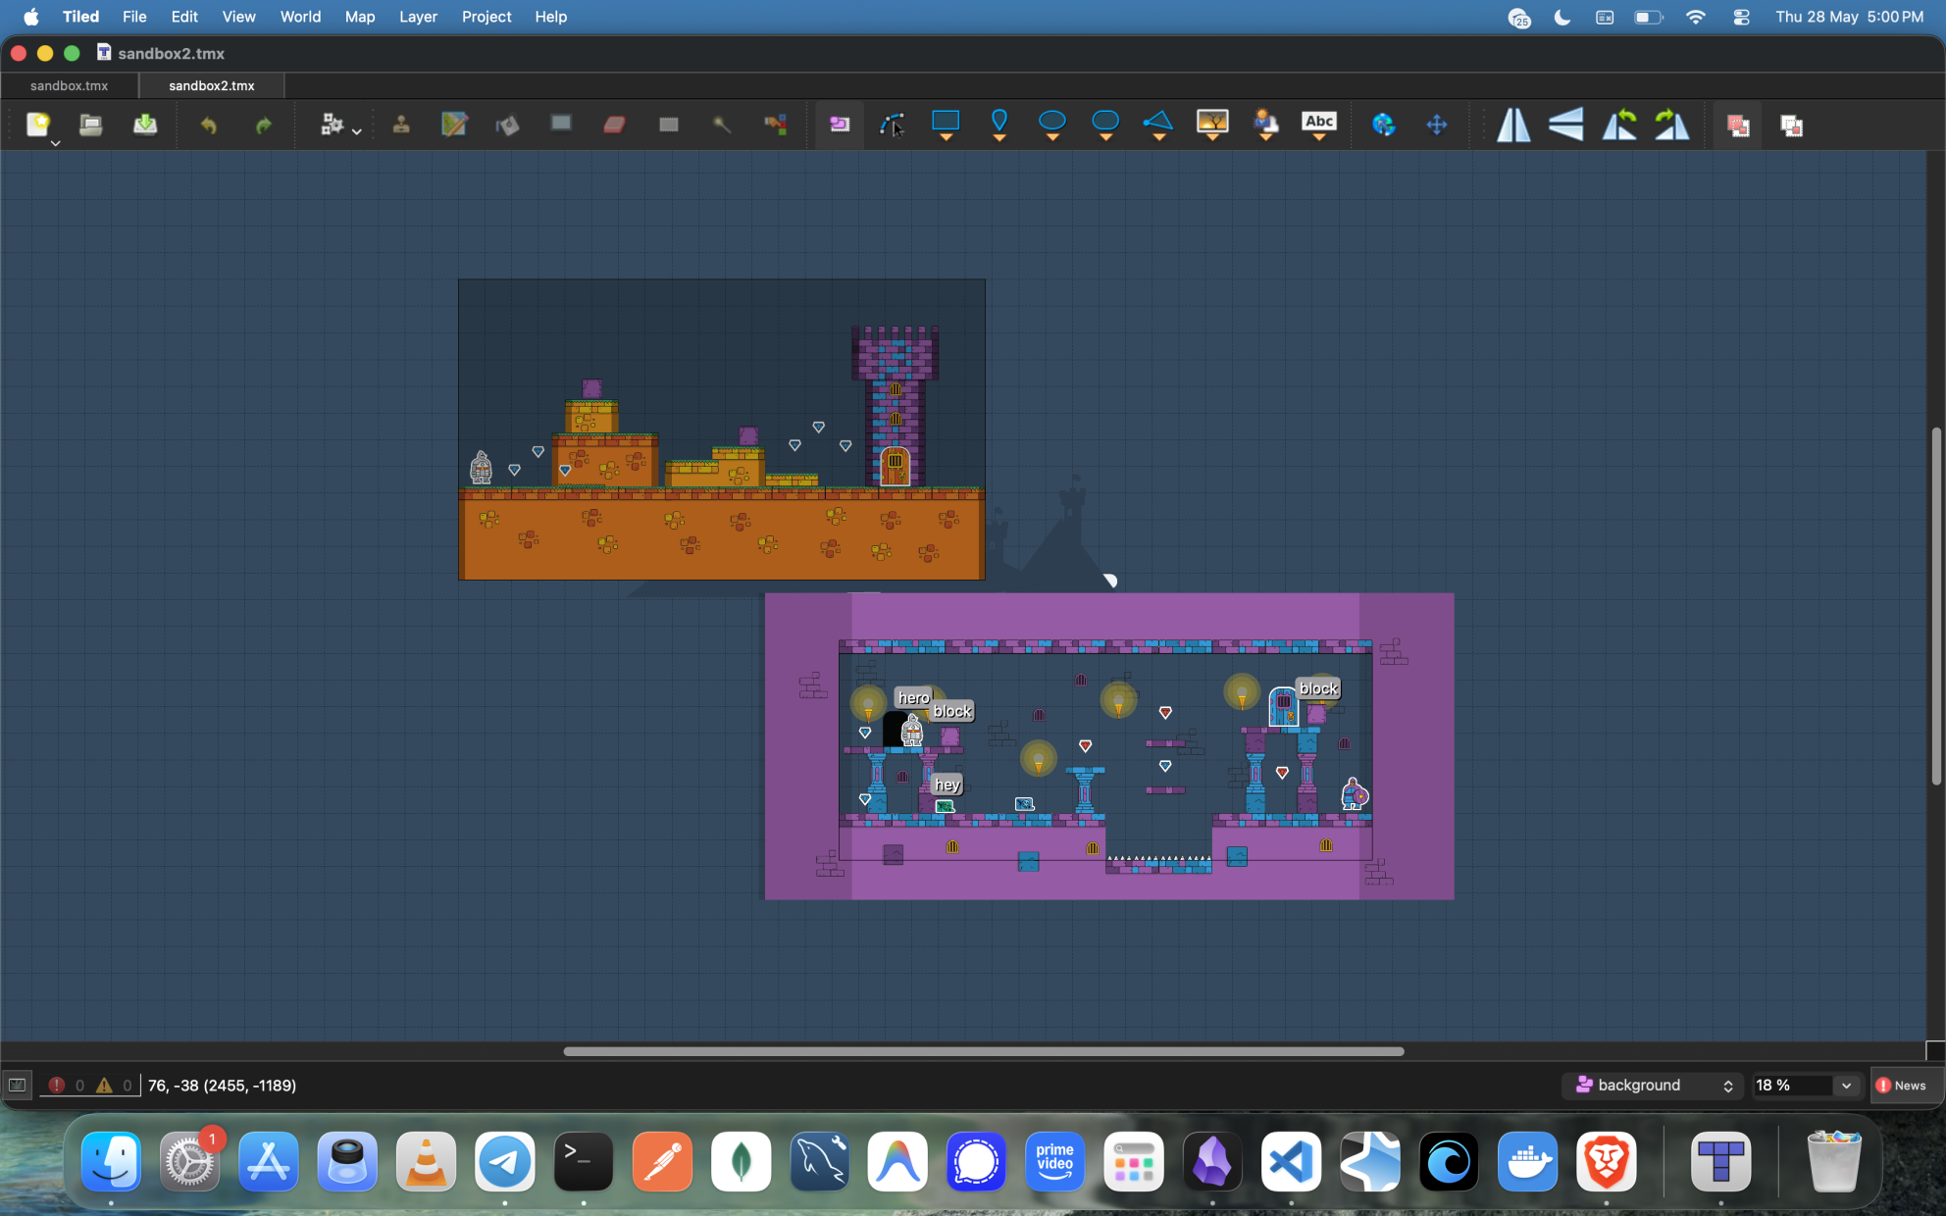This screenshot has height=1216, width=1946.
Task: Save the map with the green arrow icon
Action: pyautogui.click(x=145, y=125)
